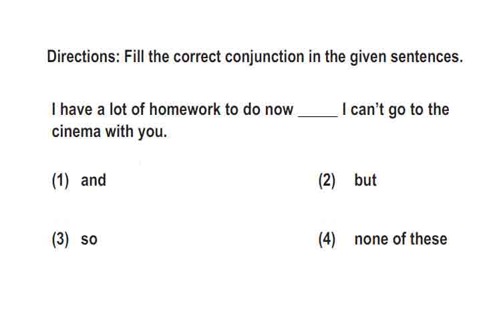Click the word "Fill" in the directions

134,57
